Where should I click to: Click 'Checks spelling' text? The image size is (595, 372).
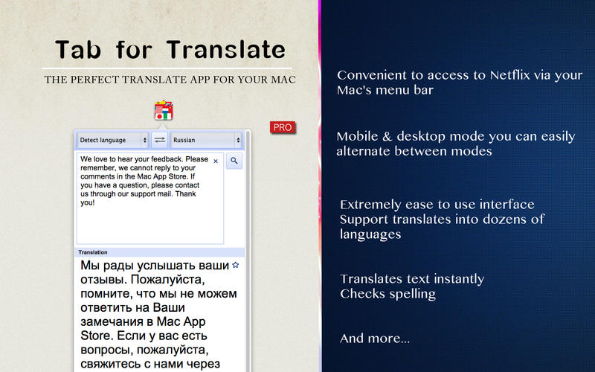click(x=387, y=294)
